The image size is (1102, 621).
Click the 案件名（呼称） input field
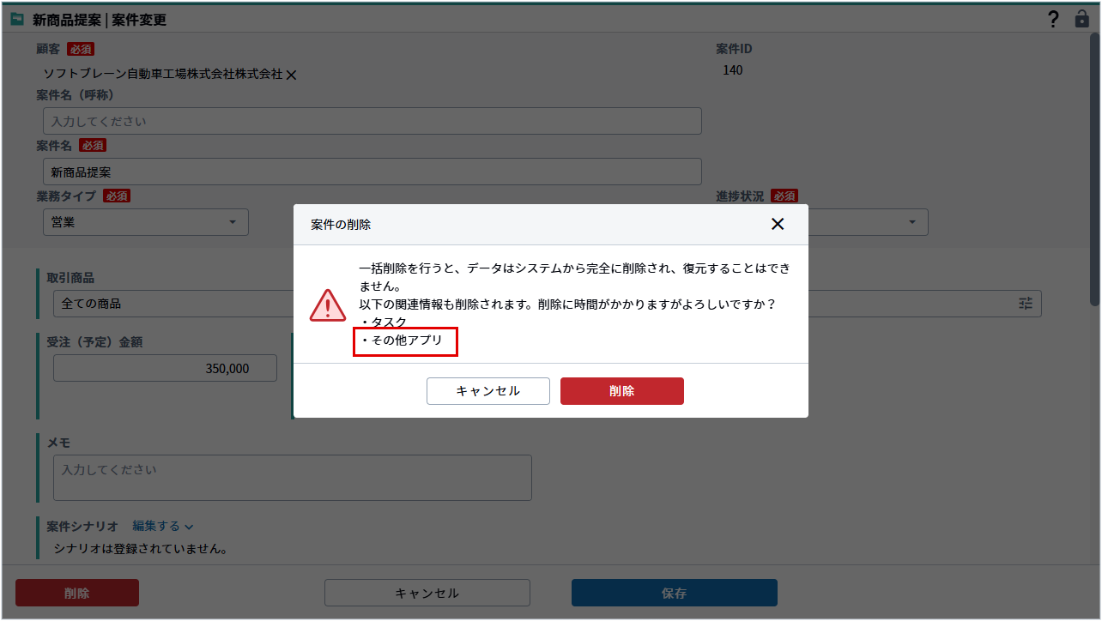[372, 121]
